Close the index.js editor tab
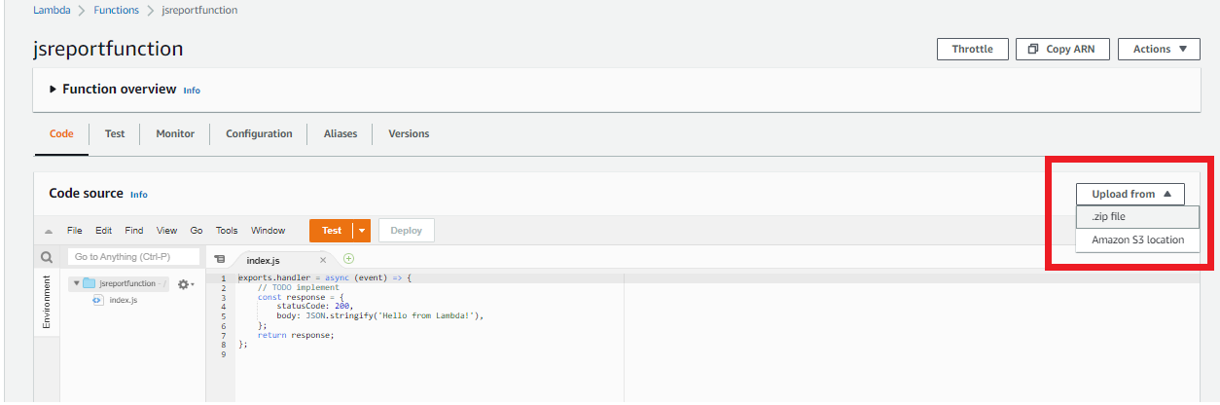The image size is (1220, 405). point(323,260)
